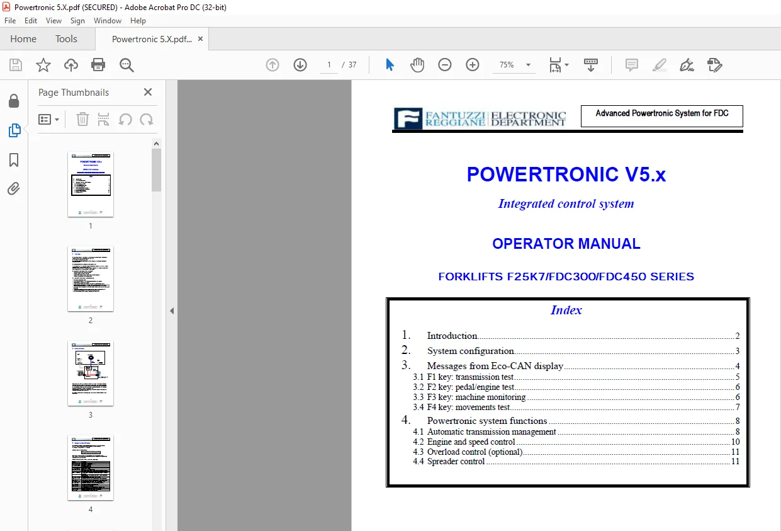Screen dimensions: 781x531
Task: Toggle the Page Thumbnails sidebar icon
Action: (14, 130)
